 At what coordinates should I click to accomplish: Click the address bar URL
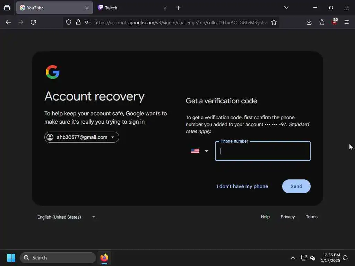click(x=180, y=23)
